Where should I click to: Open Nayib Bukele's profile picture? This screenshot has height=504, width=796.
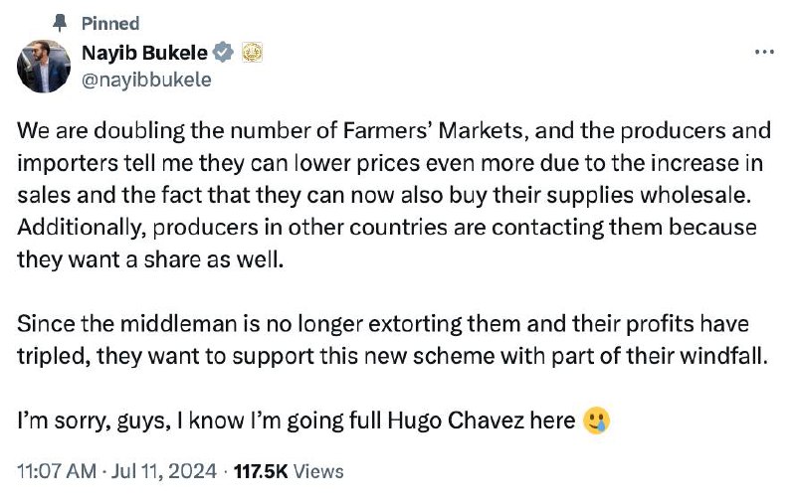[44, 67]
